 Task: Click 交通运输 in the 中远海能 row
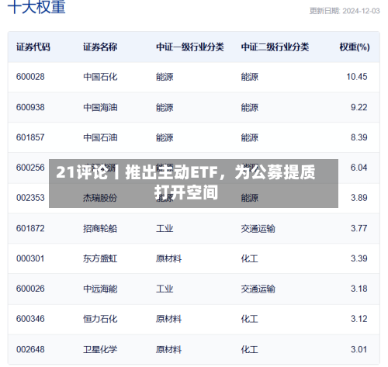point(258,289)
